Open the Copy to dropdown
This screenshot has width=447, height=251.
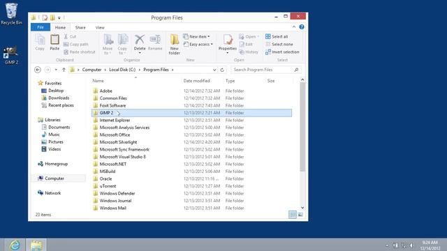(x=122, y=45)
